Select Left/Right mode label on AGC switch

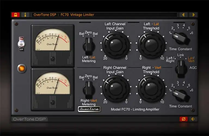coord(170,59)
